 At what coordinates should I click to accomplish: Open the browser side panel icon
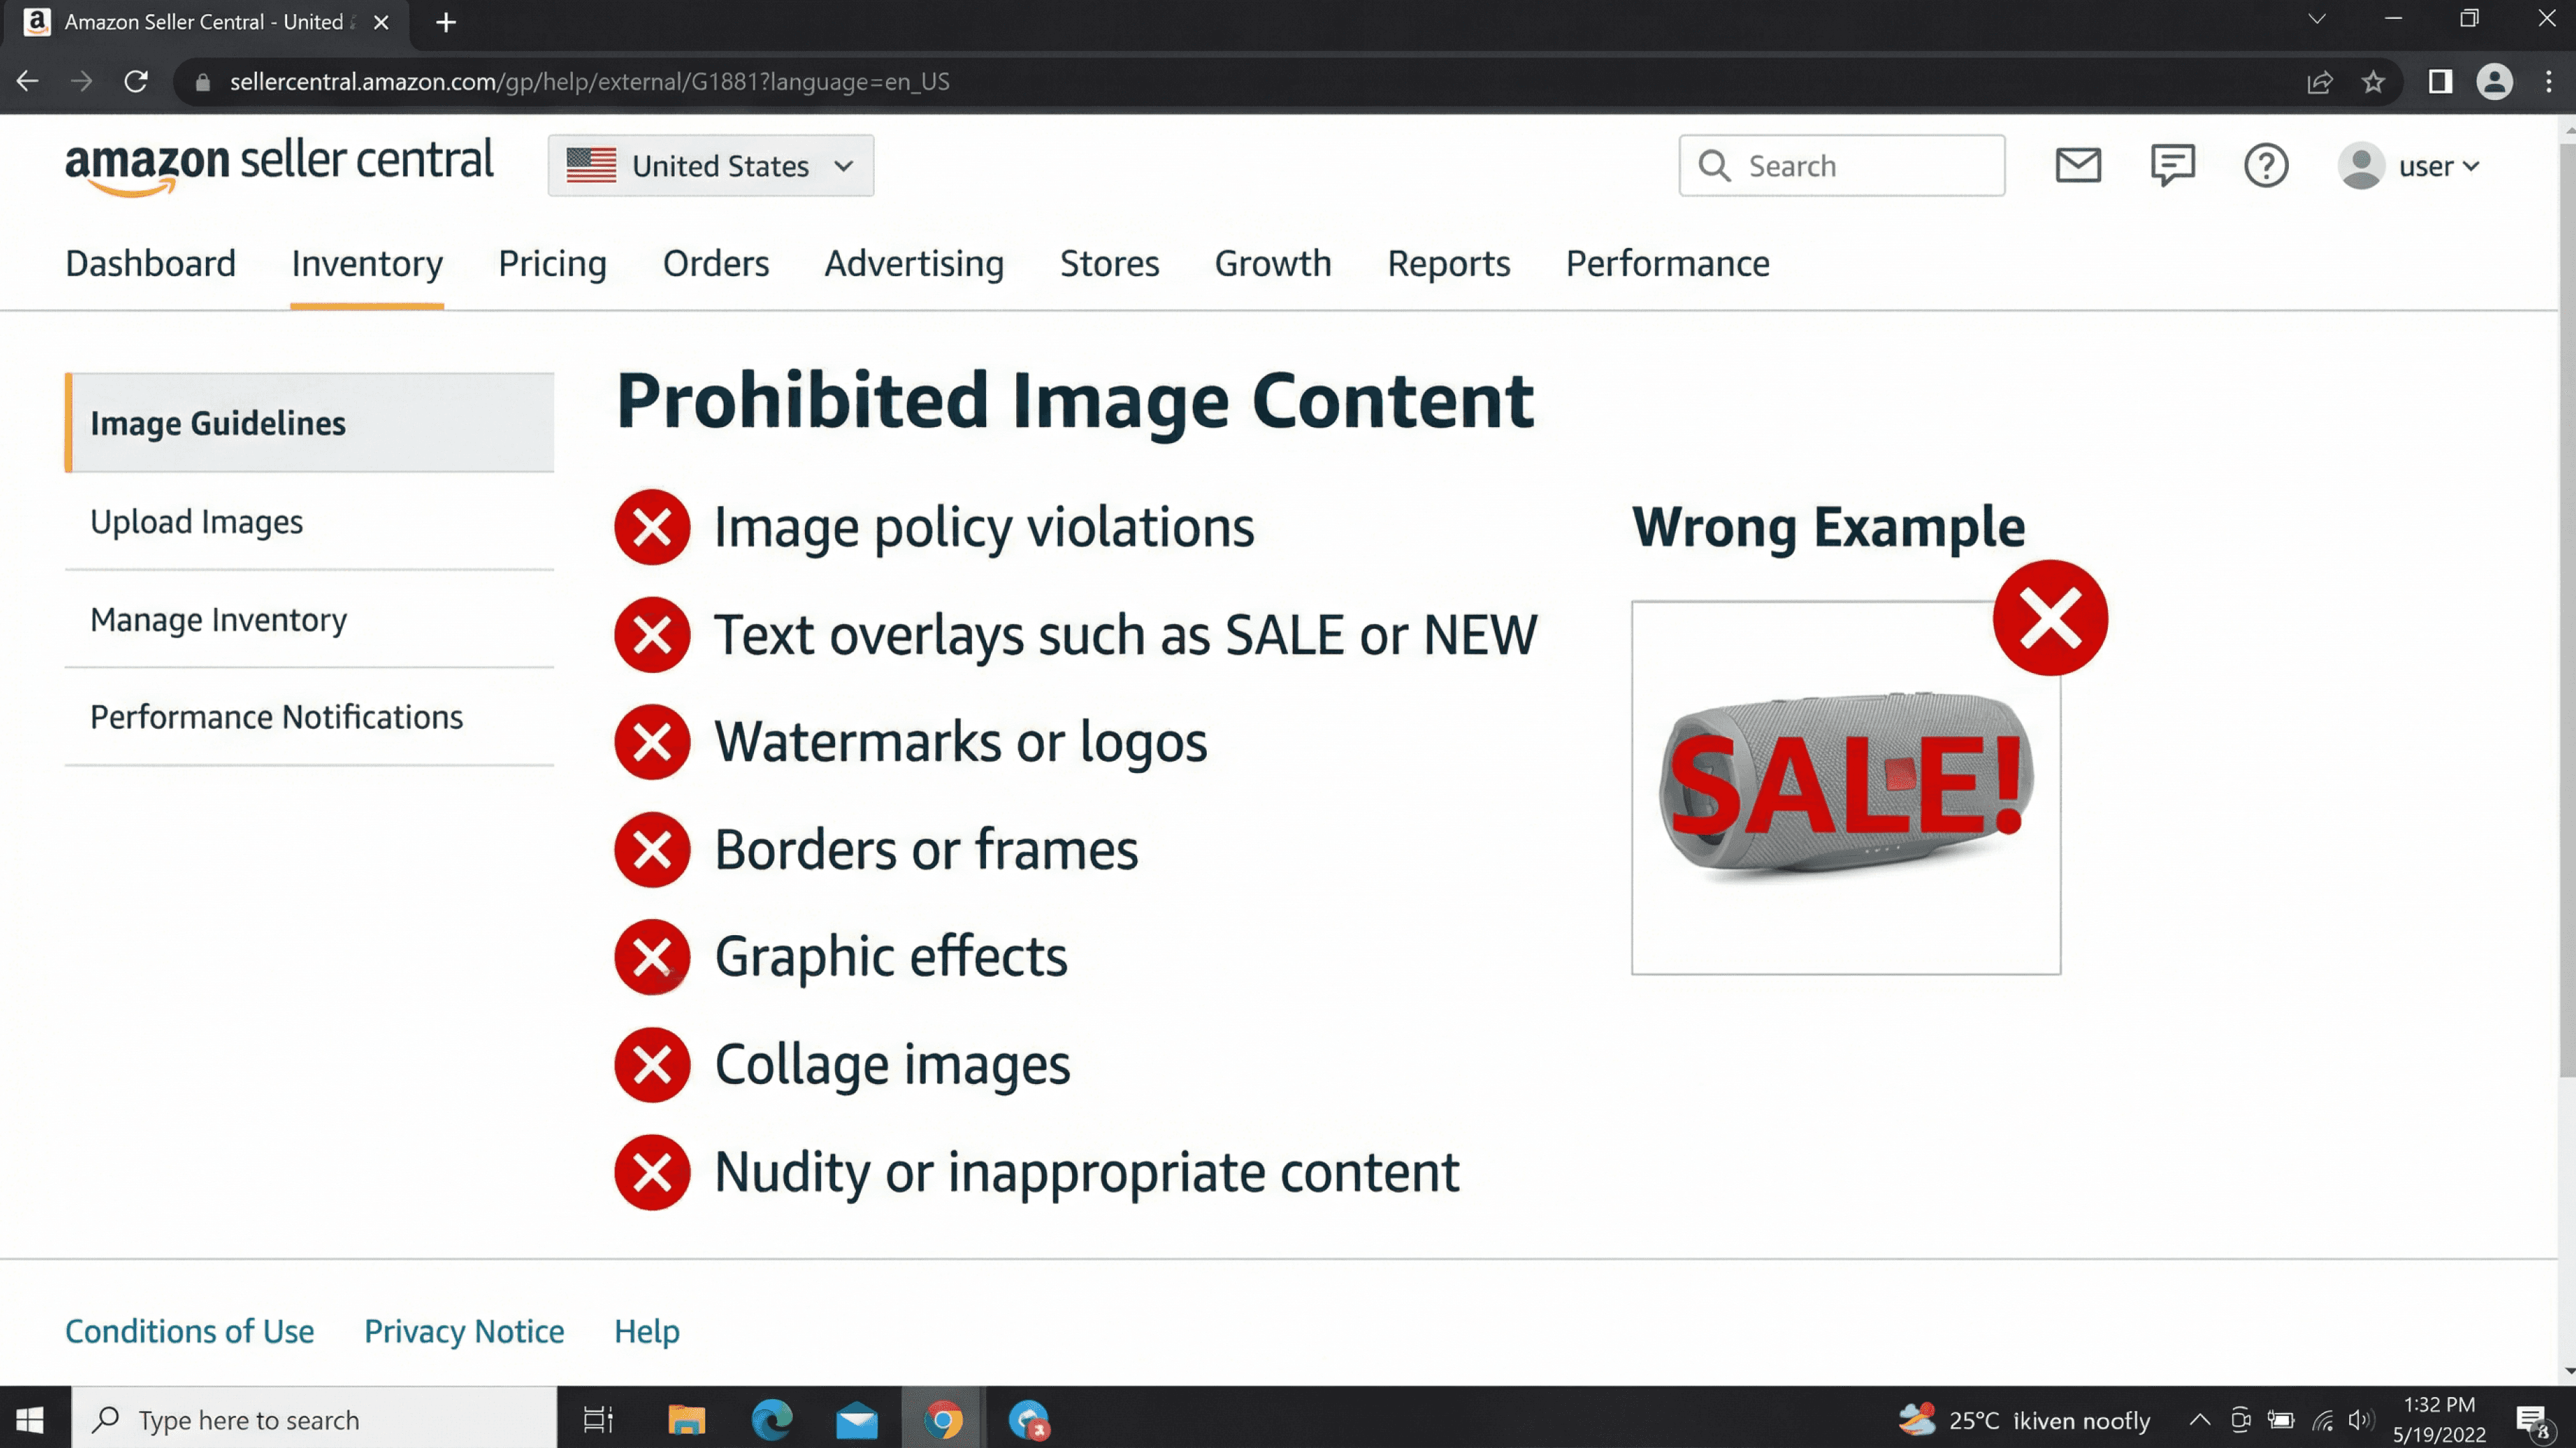tap(2440, 82)
